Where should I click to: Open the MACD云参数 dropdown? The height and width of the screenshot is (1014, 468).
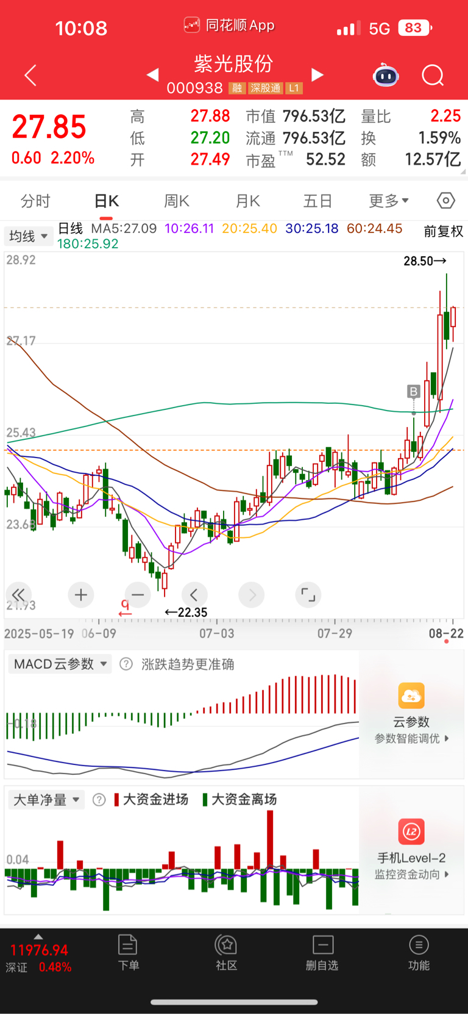(60, 664)
